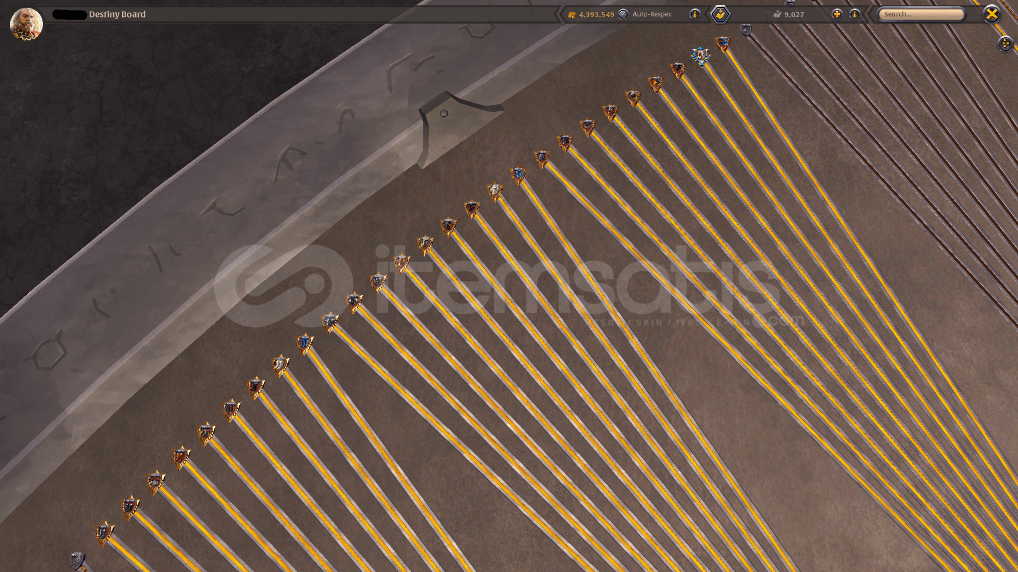This screenshot has width=1018, height=572.
Task: Open the info icon left of Search
Action: tap(855, 14)
